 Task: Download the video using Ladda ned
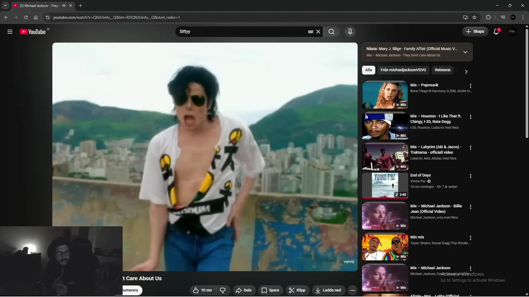point(329,290)
